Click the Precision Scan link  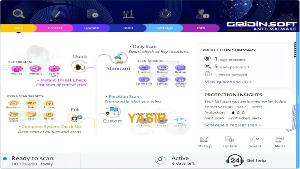(124, 96)
